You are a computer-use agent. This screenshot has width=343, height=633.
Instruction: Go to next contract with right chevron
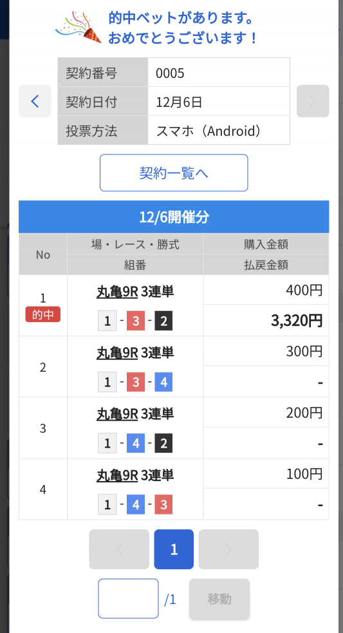point(313,101)
